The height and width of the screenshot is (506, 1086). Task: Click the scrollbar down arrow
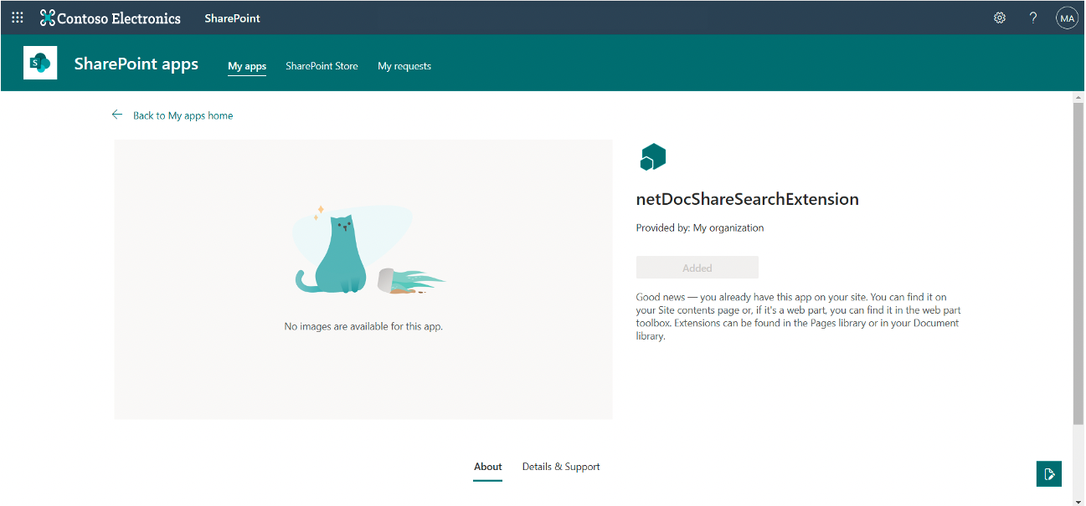click(x=1078, y=501)
